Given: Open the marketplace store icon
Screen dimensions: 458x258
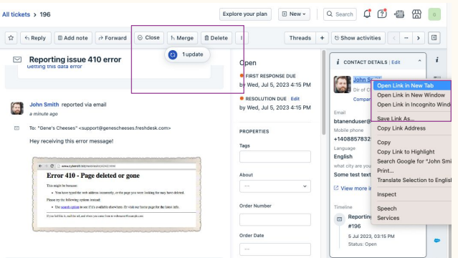Looking at the screenshot, I should pos(416,14).
